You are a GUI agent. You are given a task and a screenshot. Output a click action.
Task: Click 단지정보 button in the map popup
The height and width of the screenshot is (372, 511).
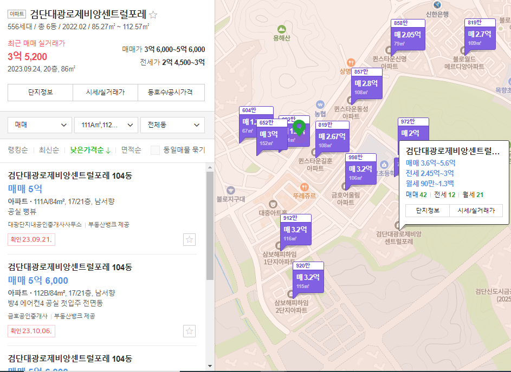click(x=428, y=211)
